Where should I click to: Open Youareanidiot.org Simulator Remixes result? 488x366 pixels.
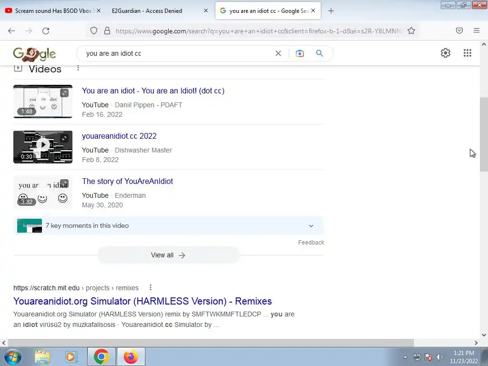click(x=142, y=301)
